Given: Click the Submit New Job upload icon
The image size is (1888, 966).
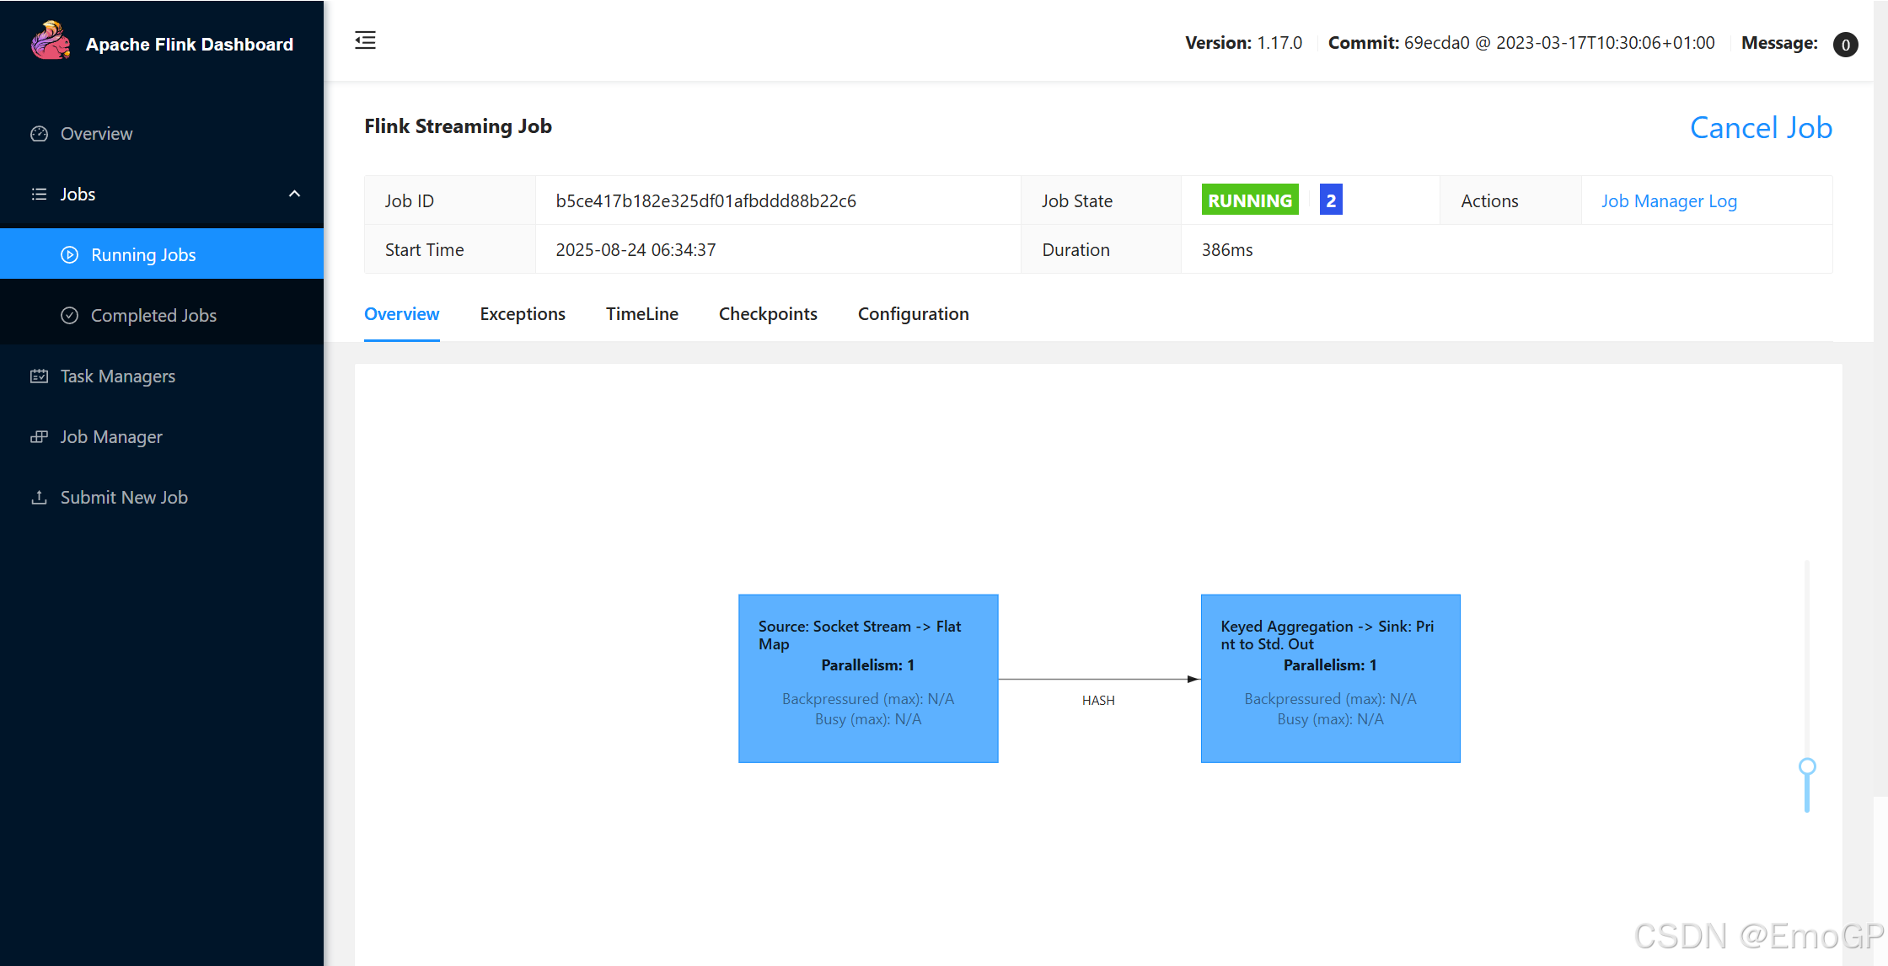Looking at the screenshot, I should pos(39,498).
